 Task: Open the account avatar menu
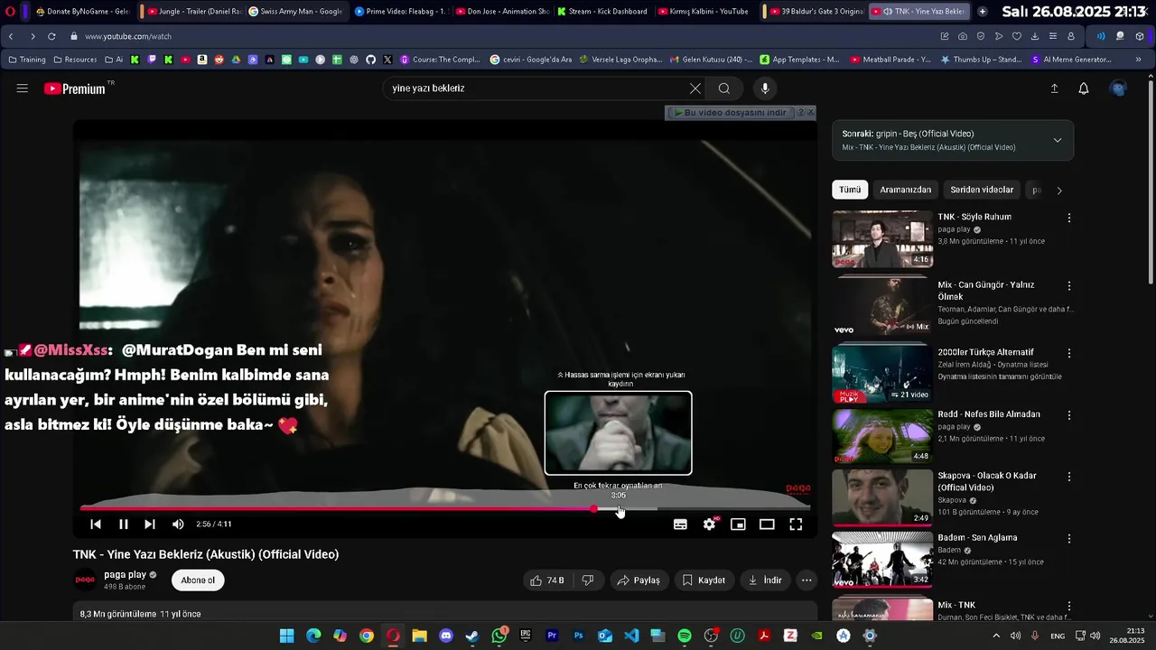(x=1119, y=88)
